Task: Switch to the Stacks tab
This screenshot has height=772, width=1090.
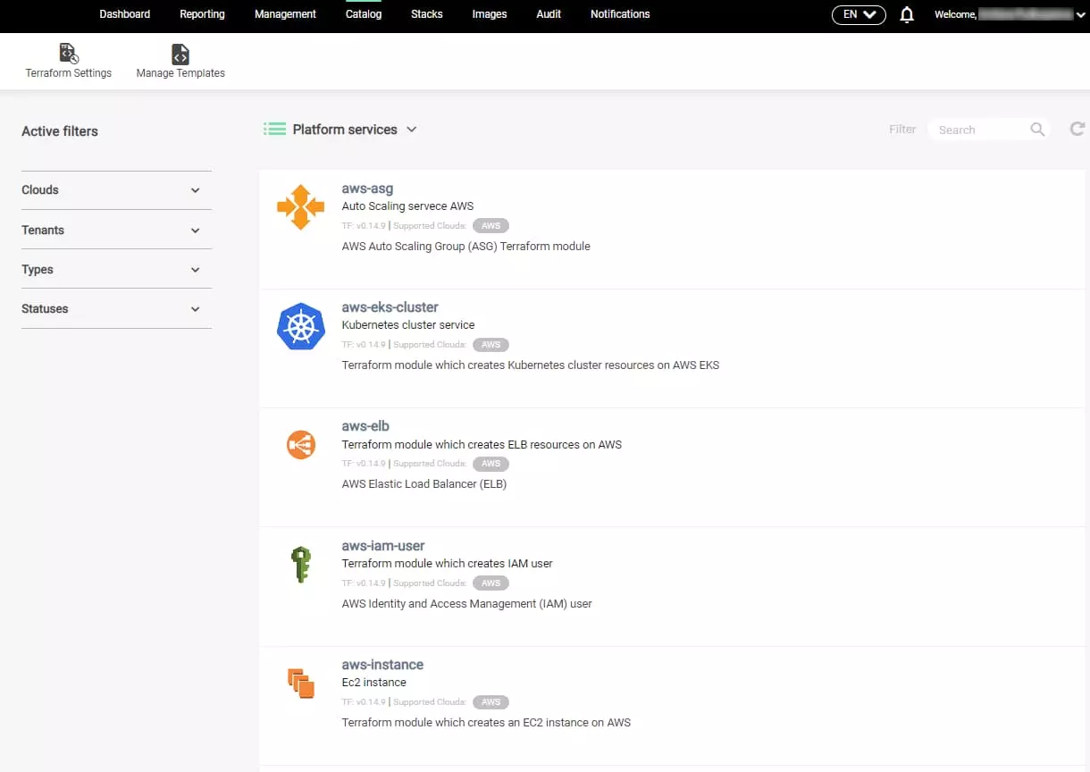Action: [x=426, y=14]
